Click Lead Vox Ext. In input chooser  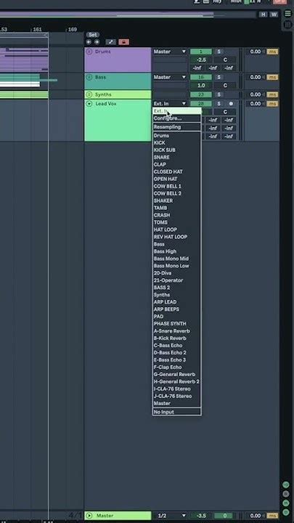pos(170,104)
